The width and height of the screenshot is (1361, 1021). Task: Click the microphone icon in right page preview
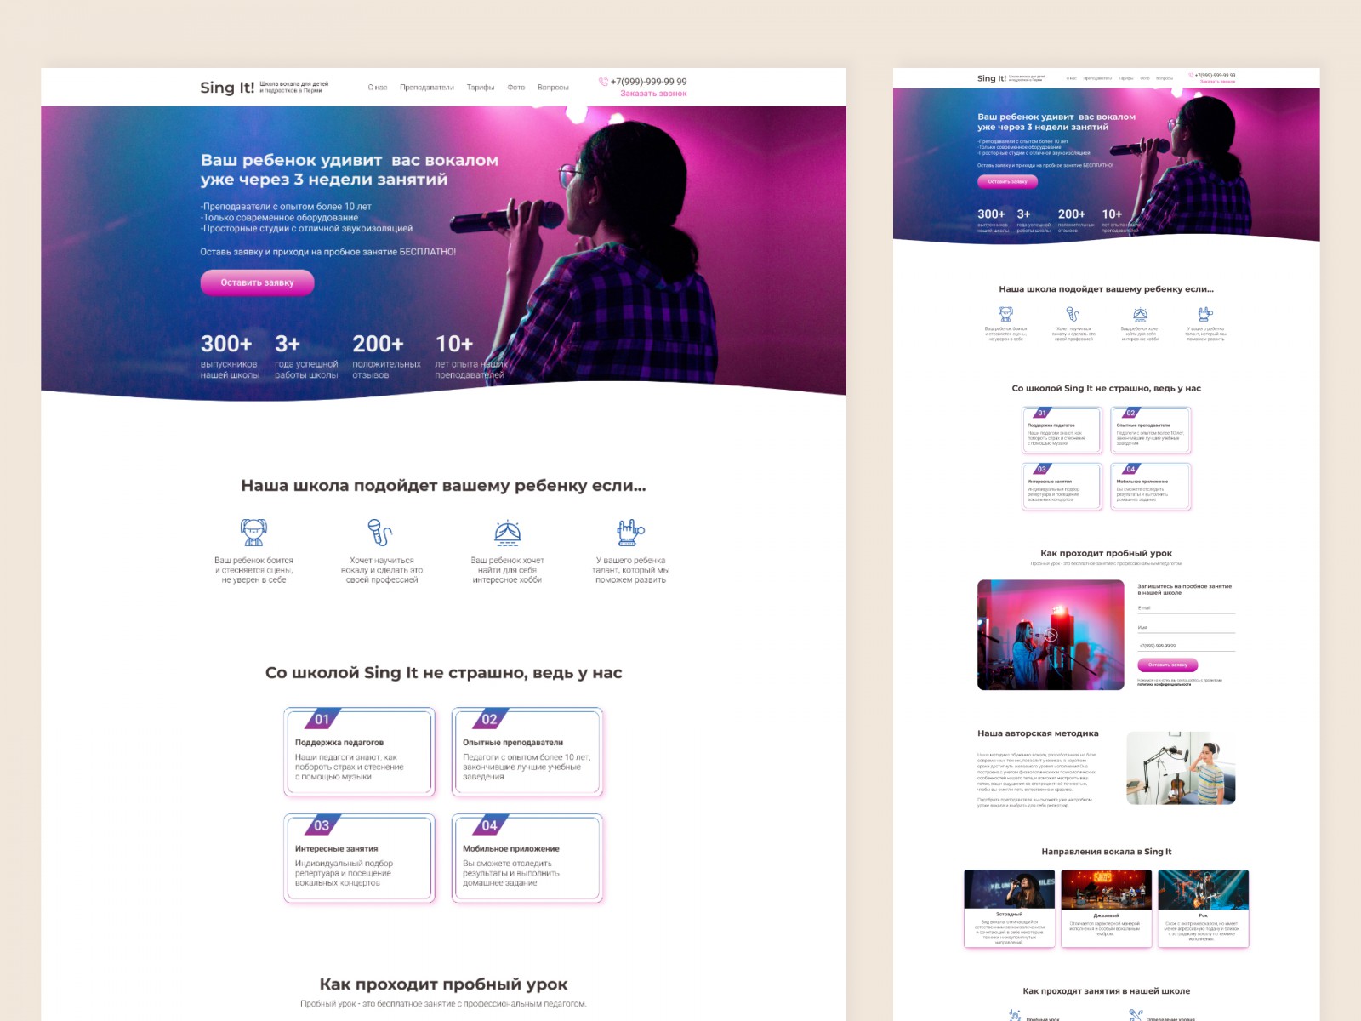click(x=1073, y=314)
